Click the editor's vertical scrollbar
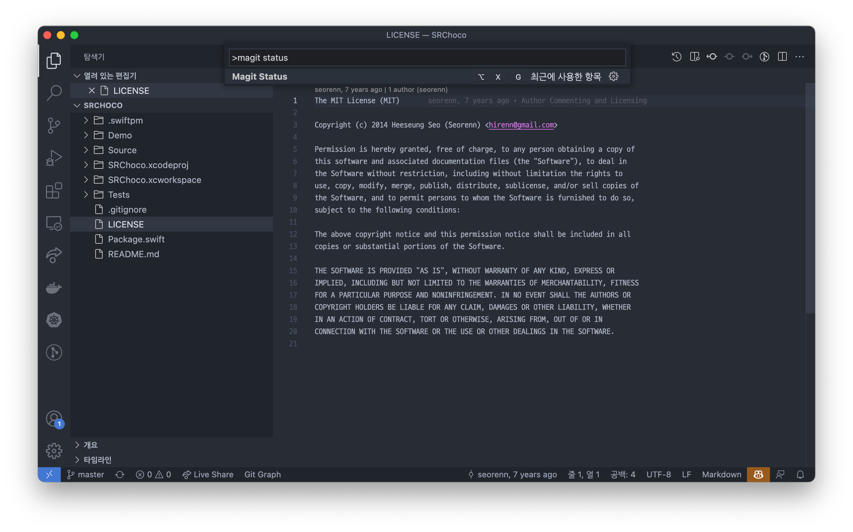Screen dimensions: 853x532 810,197
